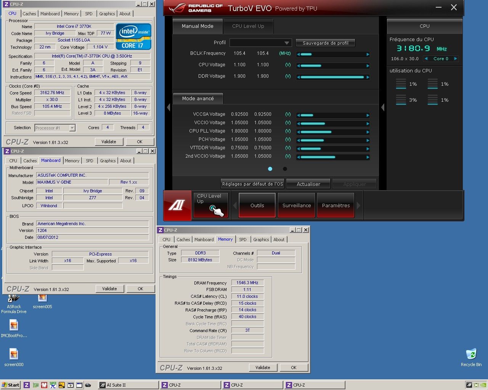Viewport: 488px width, 390px height.
Task: Select the Mode avancé tab
Action: (198, 98)
